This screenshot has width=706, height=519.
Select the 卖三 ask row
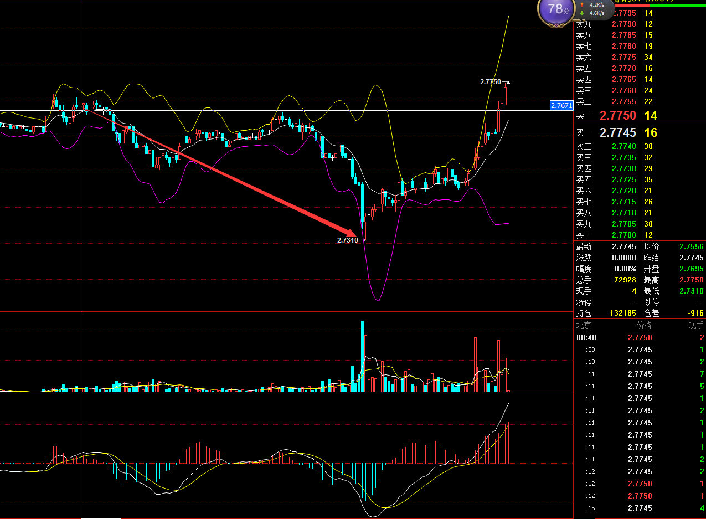point(640,90)
